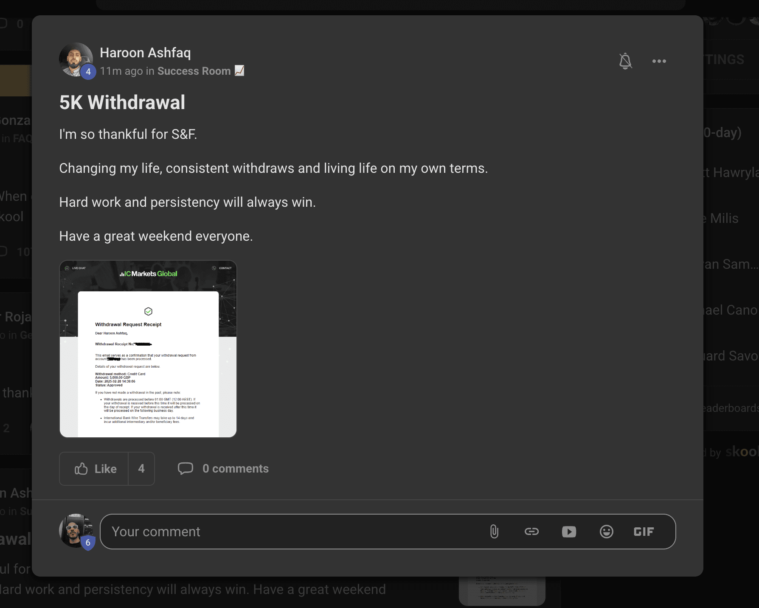Viewport: 759px width, 608px height.
Task: Insert a link with the link icon
Action: pyautogui.click(x=531, y=532)
